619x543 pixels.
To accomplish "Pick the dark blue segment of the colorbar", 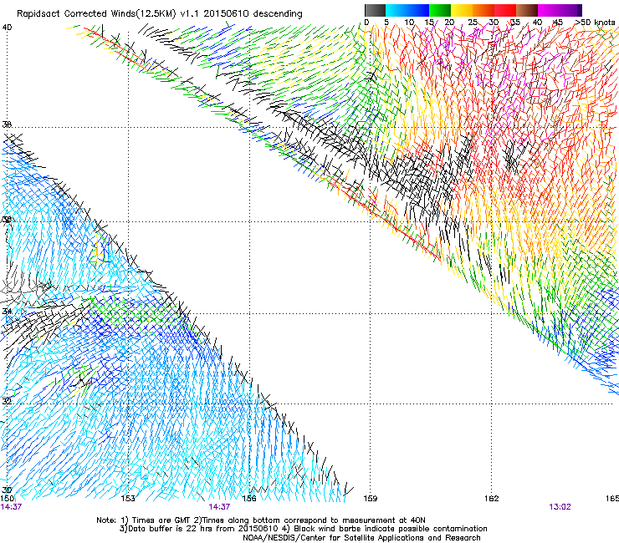I will click(x=418, y=10).
